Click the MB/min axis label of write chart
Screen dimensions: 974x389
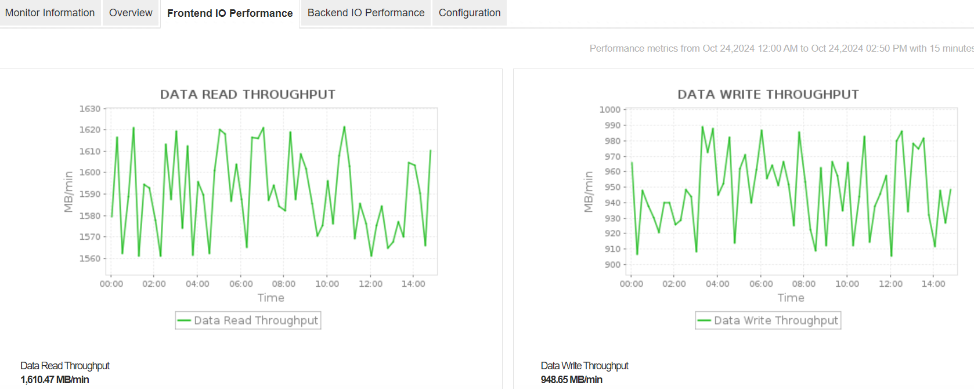(589, 192)
